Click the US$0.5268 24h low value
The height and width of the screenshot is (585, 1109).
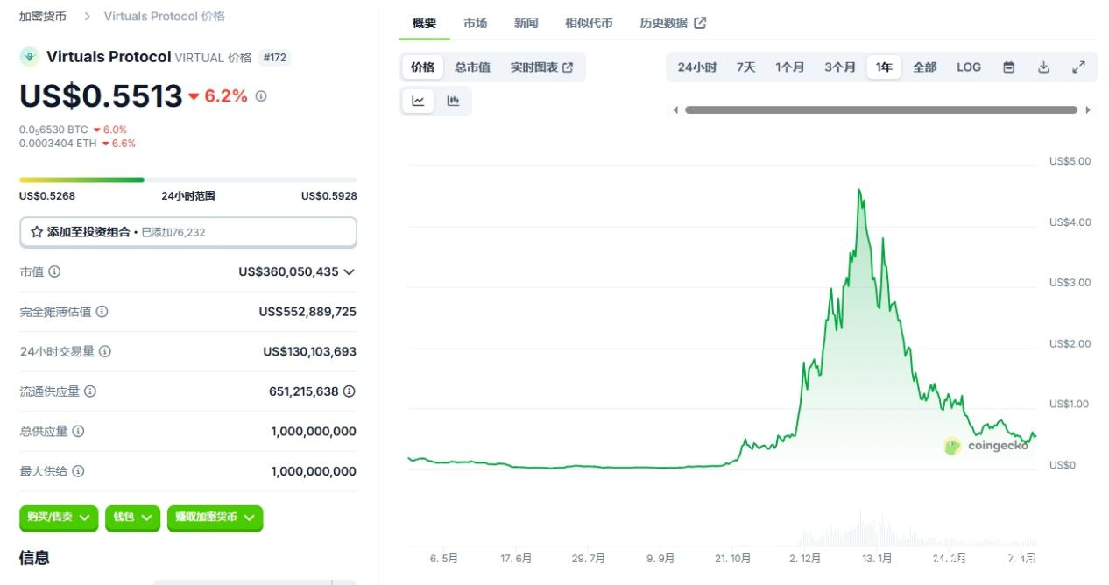(x=47, y=196)
